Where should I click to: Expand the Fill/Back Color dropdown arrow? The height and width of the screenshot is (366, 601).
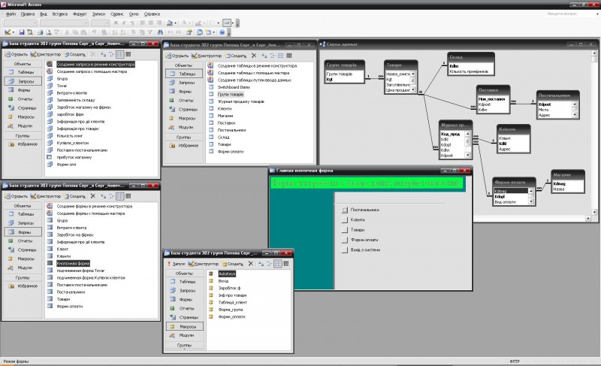tap(176, 23)
